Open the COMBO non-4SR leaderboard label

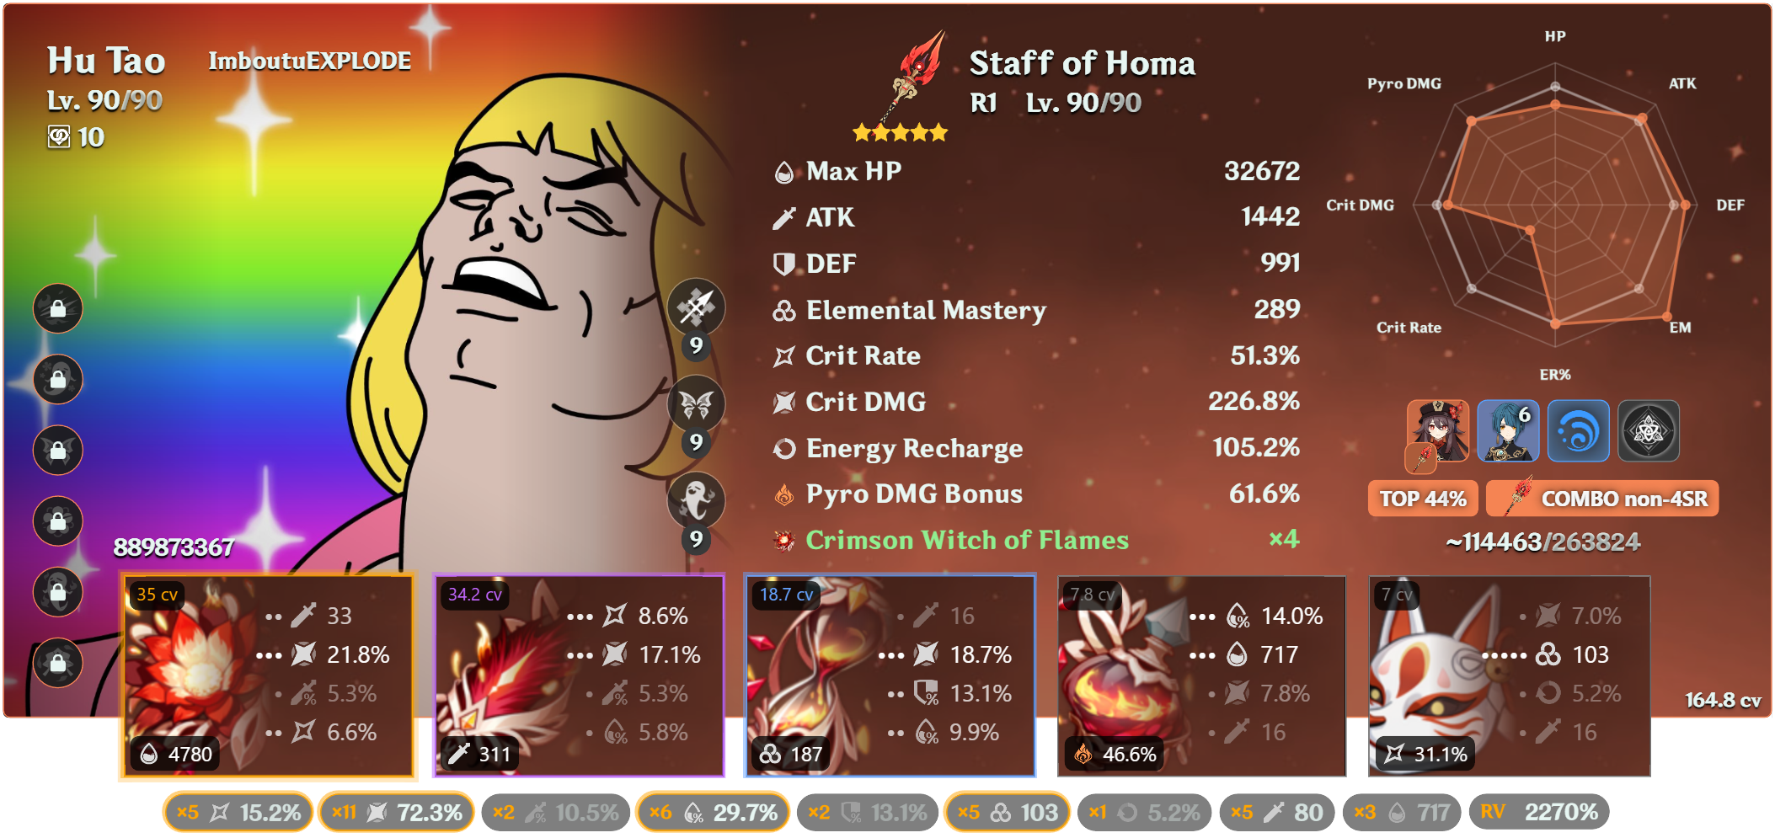click(x=1602, y=499)
